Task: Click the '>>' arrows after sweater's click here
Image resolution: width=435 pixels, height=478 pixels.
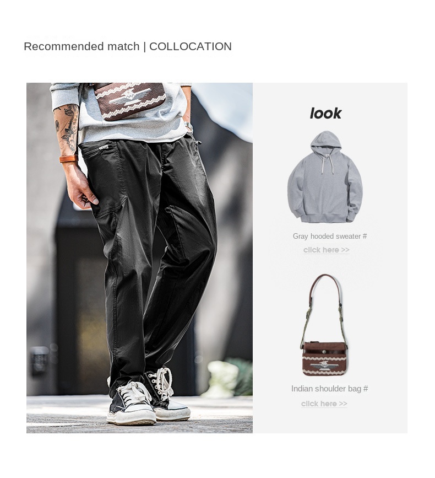Action: 345,250
